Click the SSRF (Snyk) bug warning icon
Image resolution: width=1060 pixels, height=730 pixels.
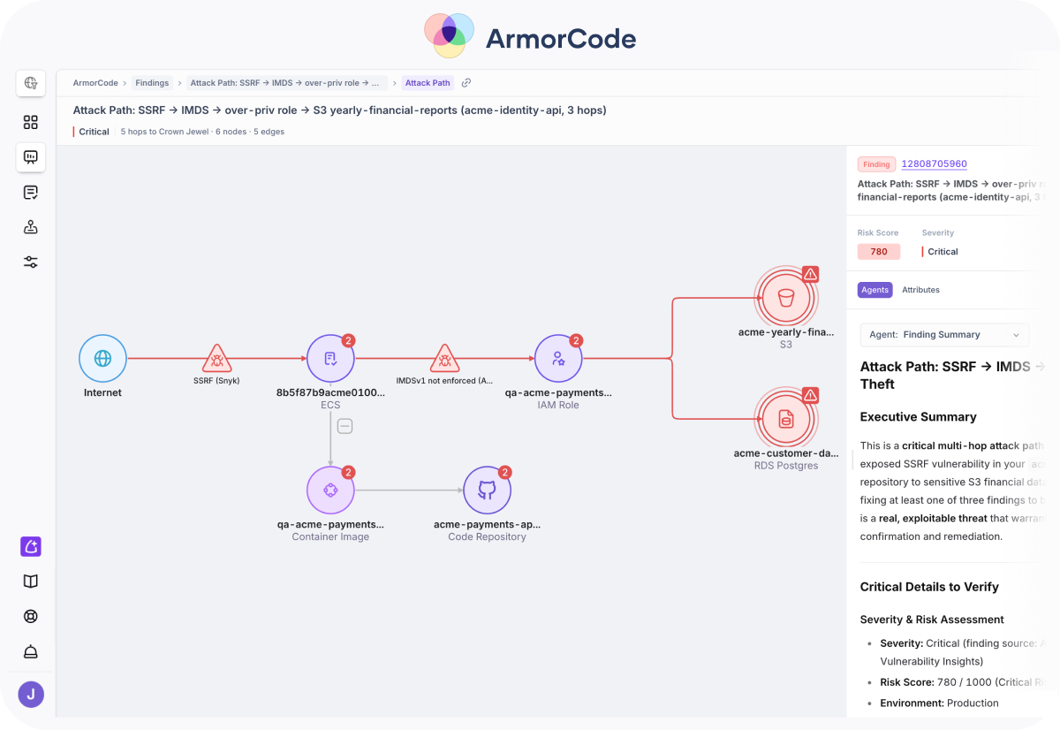point(216,359)
